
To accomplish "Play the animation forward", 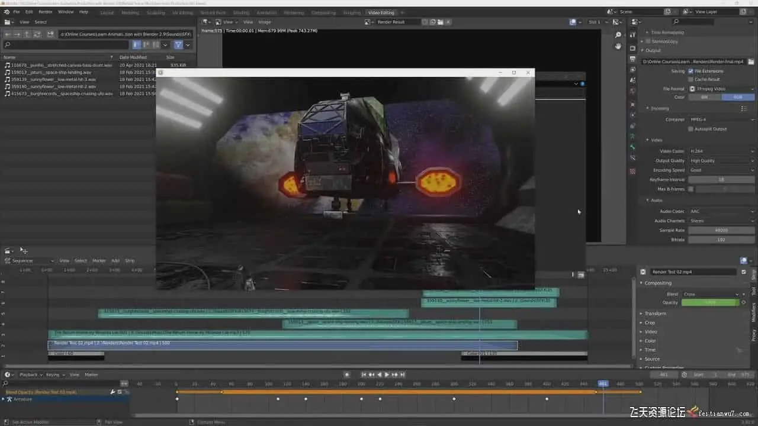I will (387, 375).
